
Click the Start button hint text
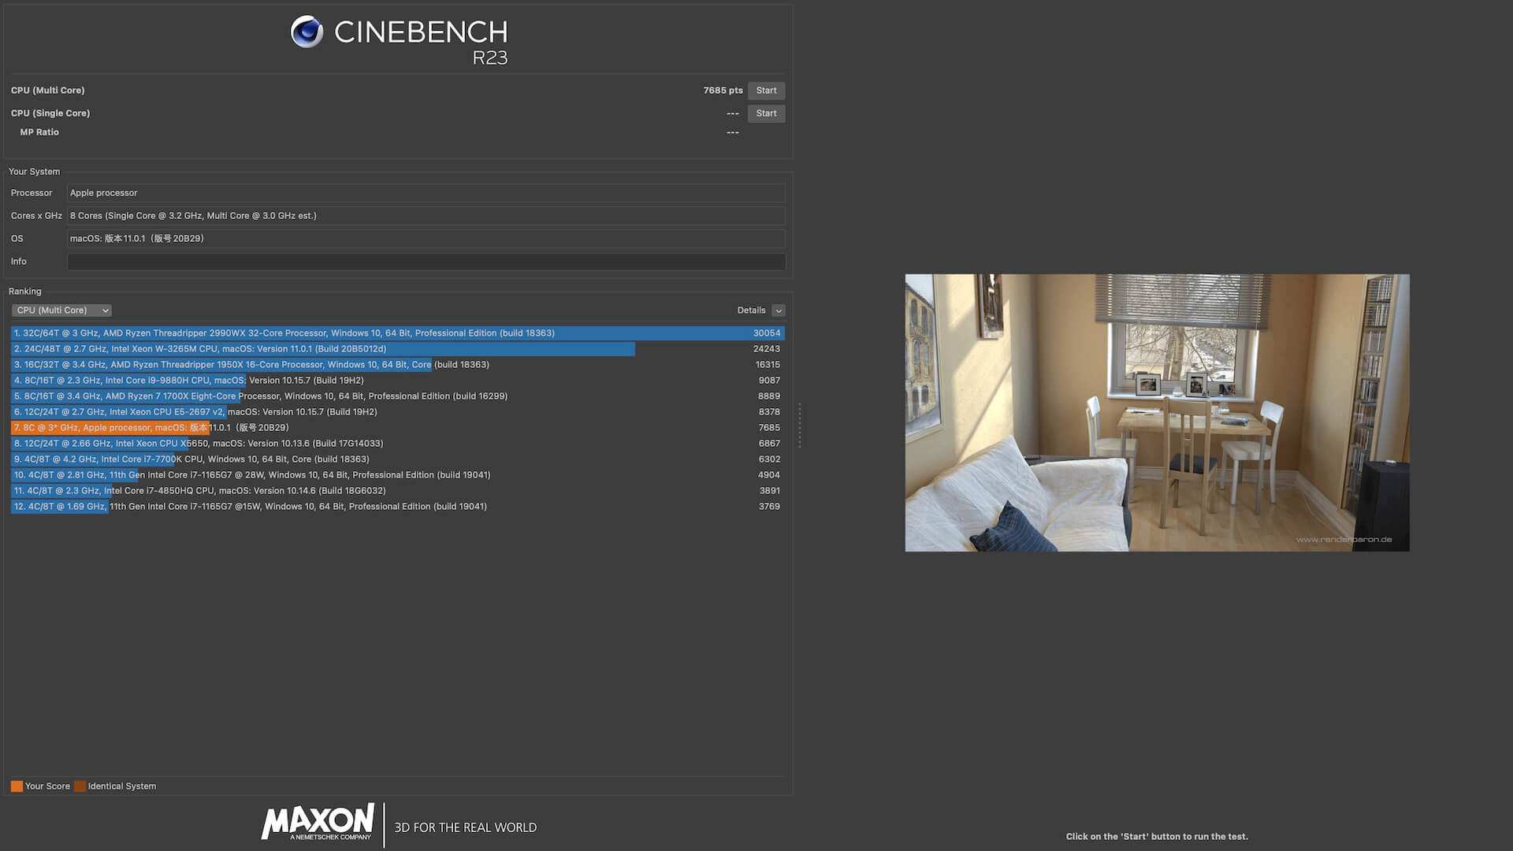(1157, 837)
